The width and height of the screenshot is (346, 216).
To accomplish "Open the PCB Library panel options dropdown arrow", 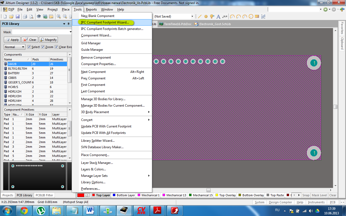I will point(64,24).
